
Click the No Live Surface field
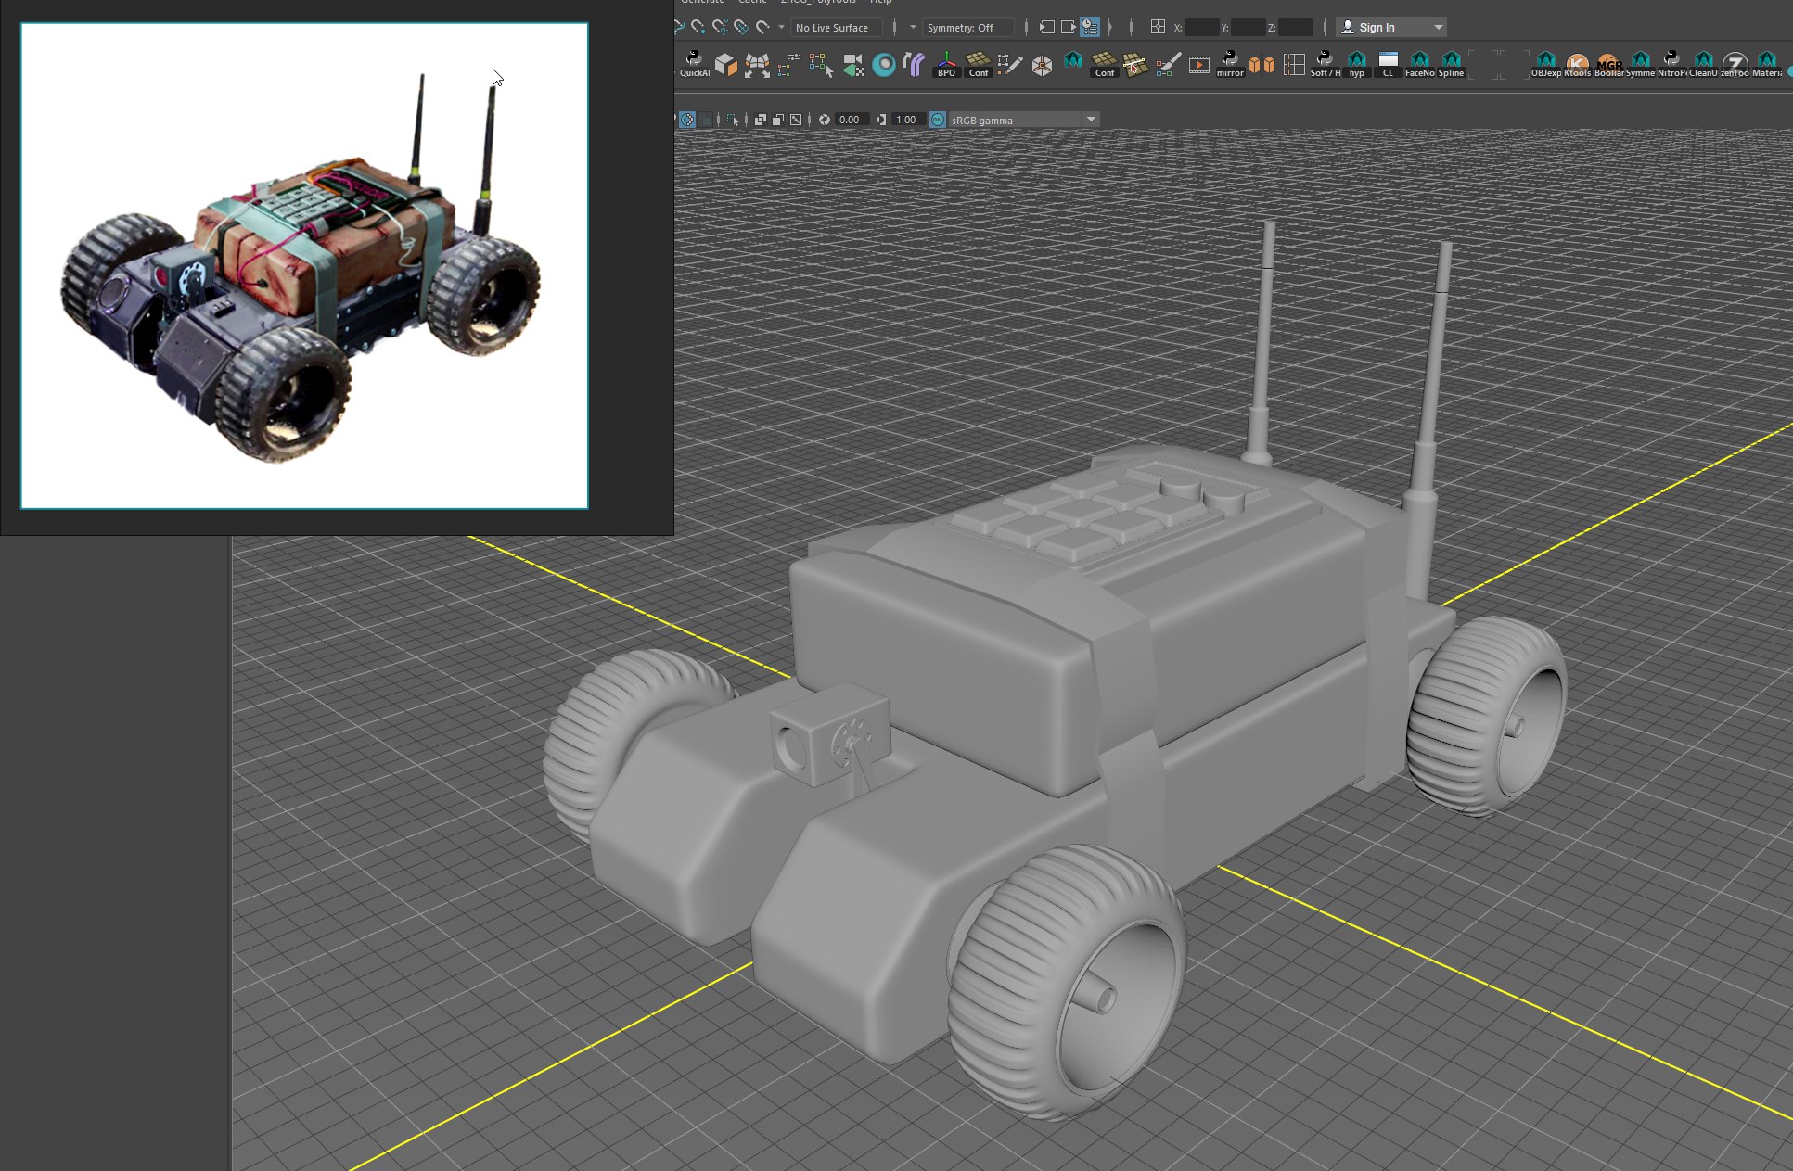837,28
